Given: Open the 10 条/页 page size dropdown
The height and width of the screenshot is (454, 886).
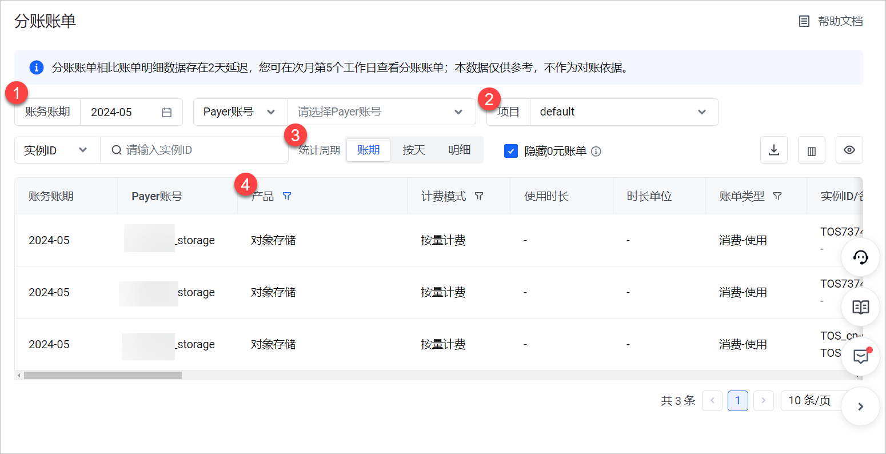Looking at the screenshot, I should (x=812, y=400).
